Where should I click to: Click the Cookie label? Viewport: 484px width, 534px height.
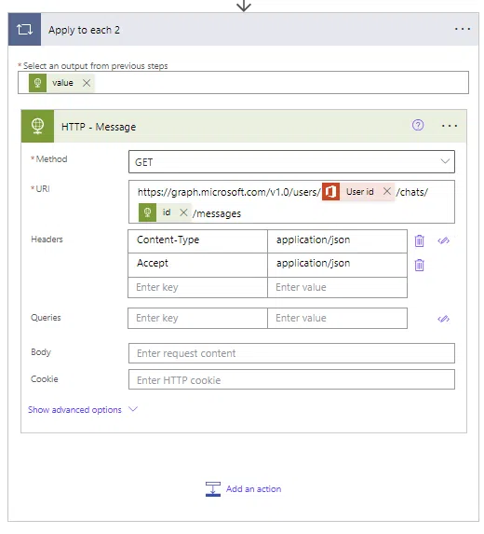coord(45,379)
